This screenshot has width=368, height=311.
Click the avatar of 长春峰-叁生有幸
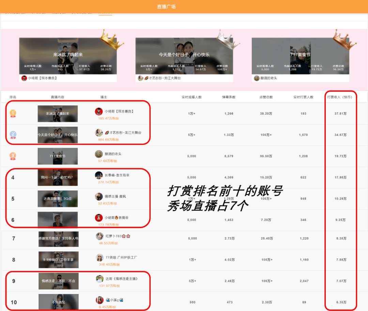tap(99, 175)
